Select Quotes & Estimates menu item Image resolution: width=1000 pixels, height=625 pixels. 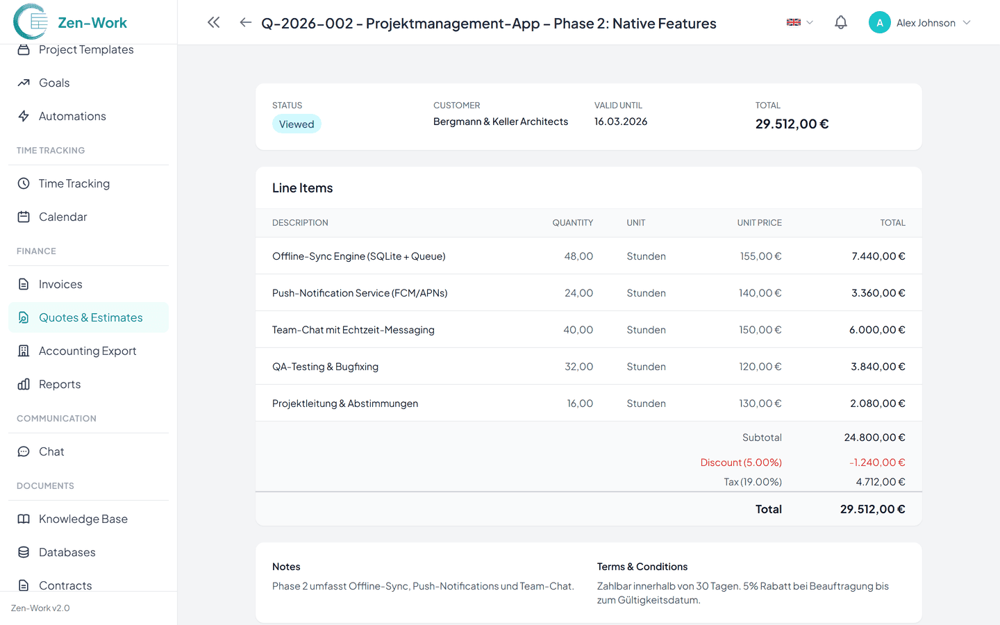point(90,317)
